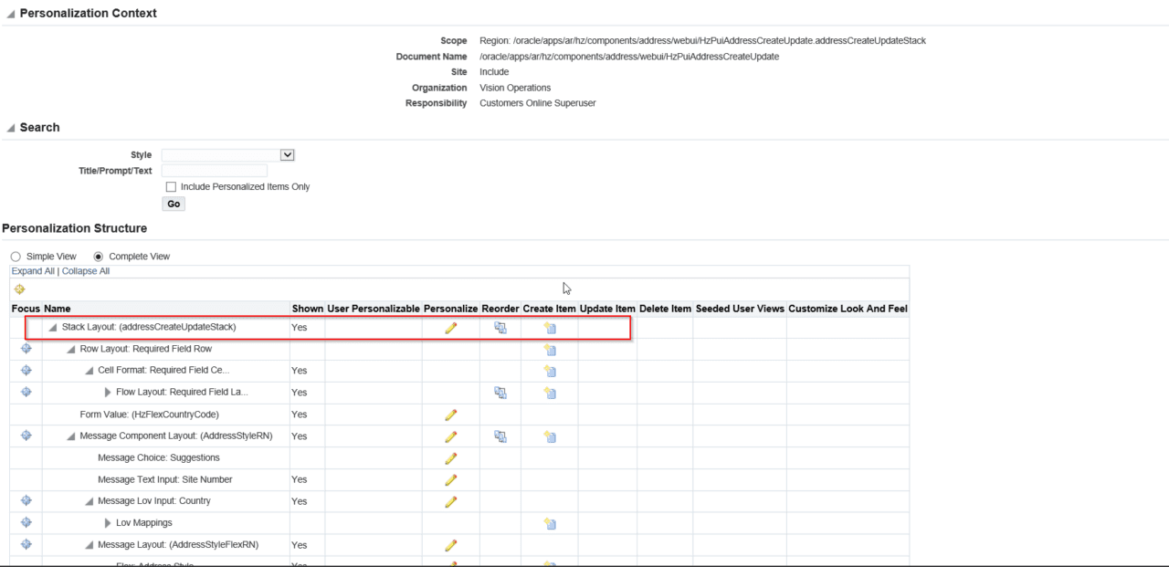This screenshot has height=567, width=1169.
Task: Personalize Form Value HzFlexCountryCode
Action: [450, 414]
